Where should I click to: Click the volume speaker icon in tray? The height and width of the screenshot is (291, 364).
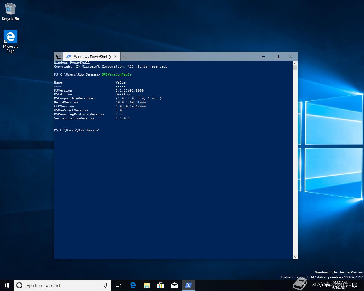coord(327,286)
